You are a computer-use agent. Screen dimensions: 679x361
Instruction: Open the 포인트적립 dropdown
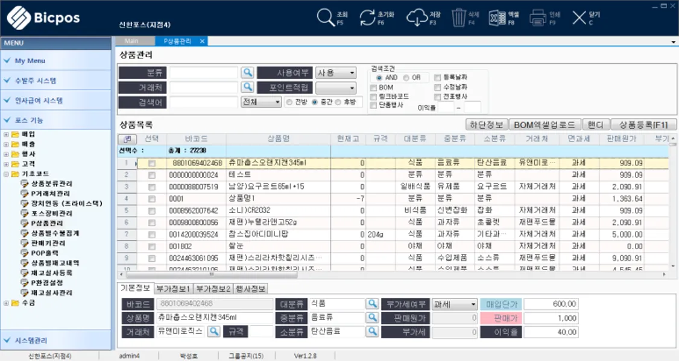[x=336, y=88]
